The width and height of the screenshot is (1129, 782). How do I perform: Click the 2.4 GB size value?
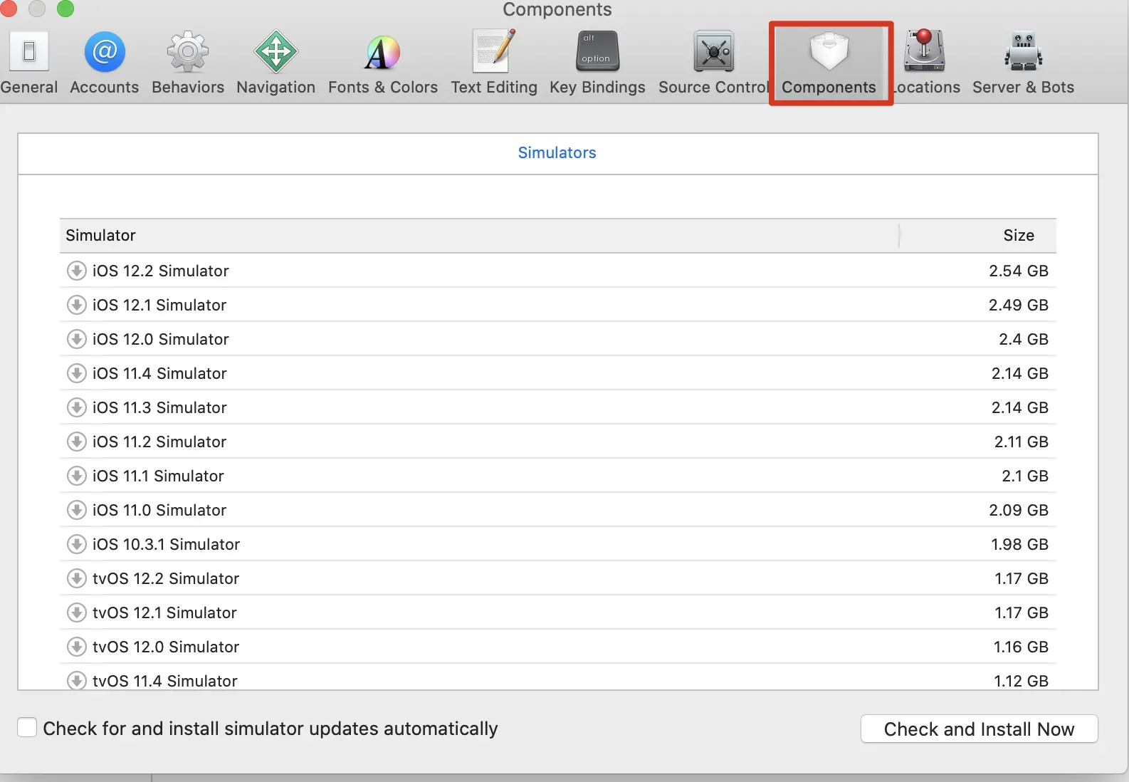coord(1024,339)
